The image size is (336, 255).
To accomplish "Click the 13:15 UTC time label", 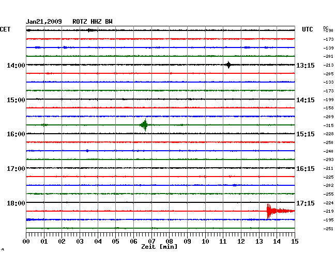I will coord(306,65).
